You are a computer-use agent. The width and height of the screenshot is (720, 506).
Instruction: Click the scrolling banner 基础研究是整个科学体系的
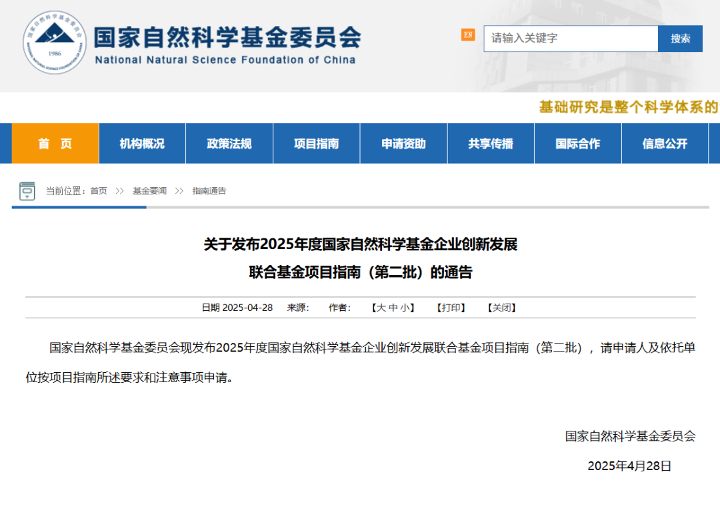coord(629,107)
